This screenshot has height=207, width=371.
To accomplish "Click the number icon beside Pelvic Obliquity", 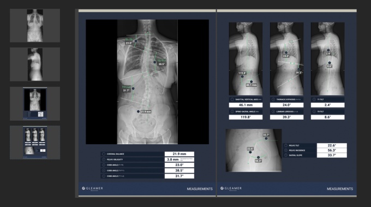I will click(104, 159).
